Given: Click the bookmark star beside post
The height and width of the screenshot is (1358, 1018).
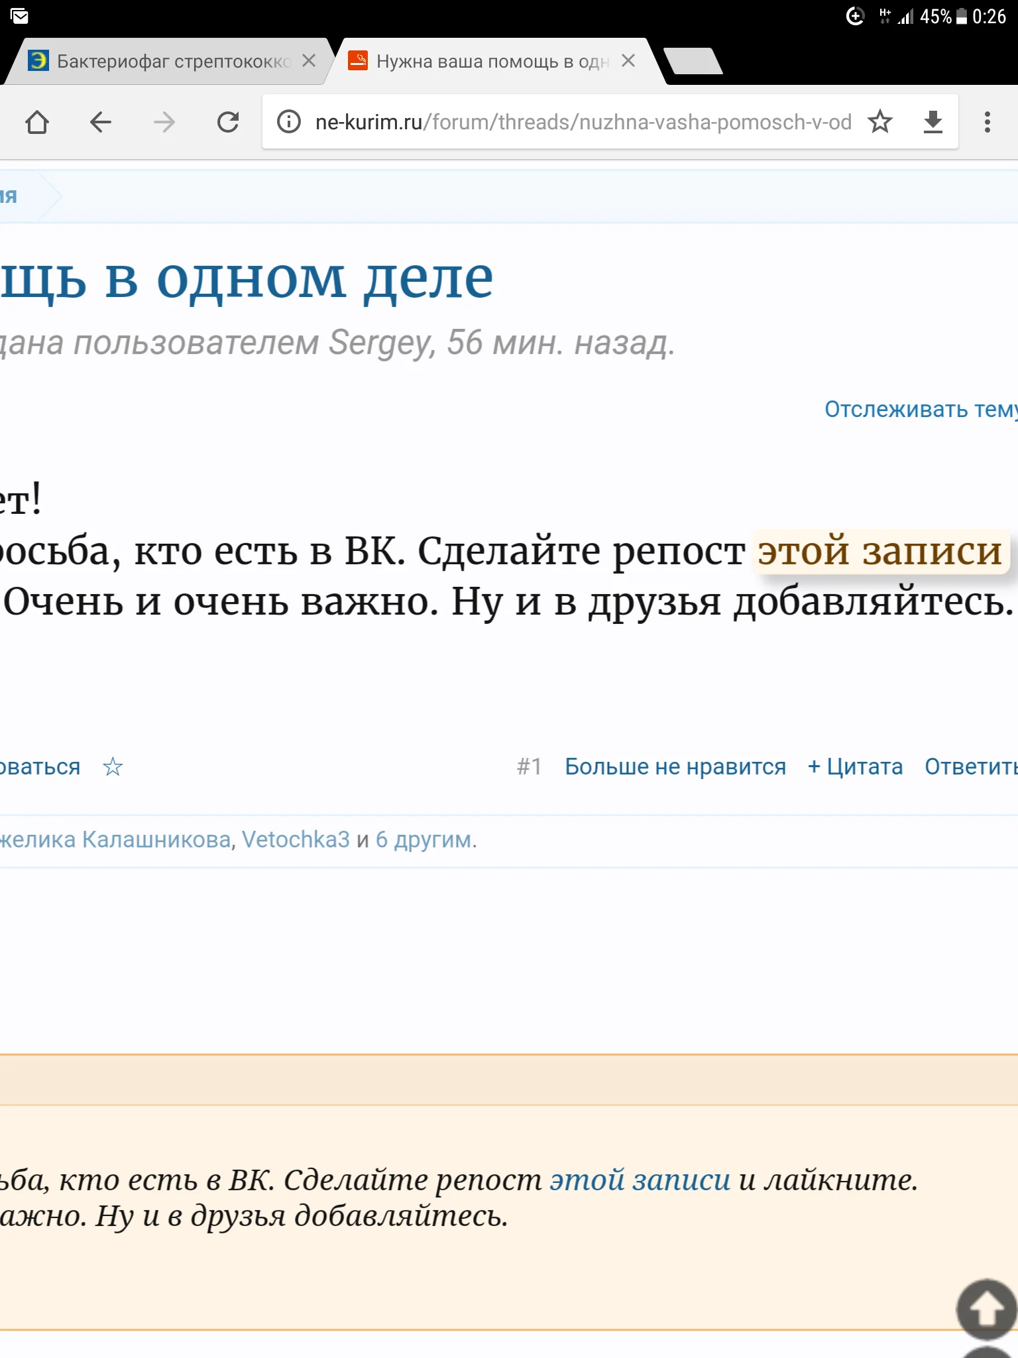Looking at the screenshot, I should tap(113, 767).
